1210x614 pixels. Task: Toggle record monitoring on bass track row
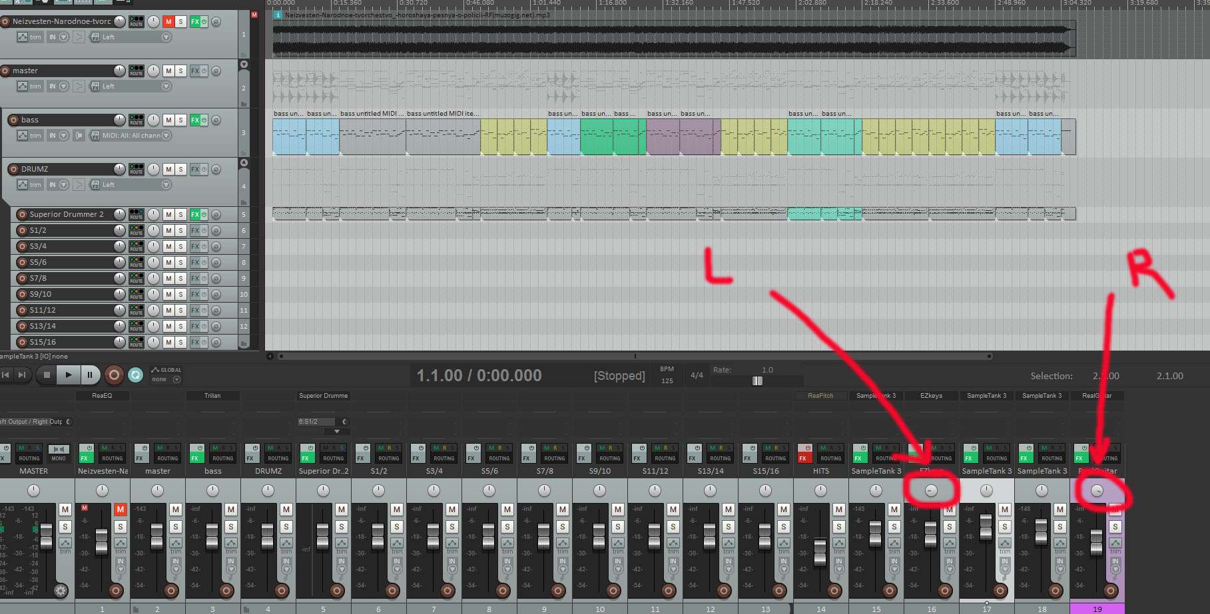[79, 136]
